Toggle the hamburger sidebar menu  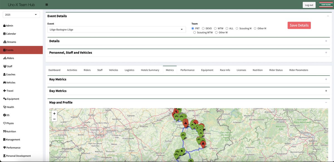pyautogui.click(x=46, y=5)
